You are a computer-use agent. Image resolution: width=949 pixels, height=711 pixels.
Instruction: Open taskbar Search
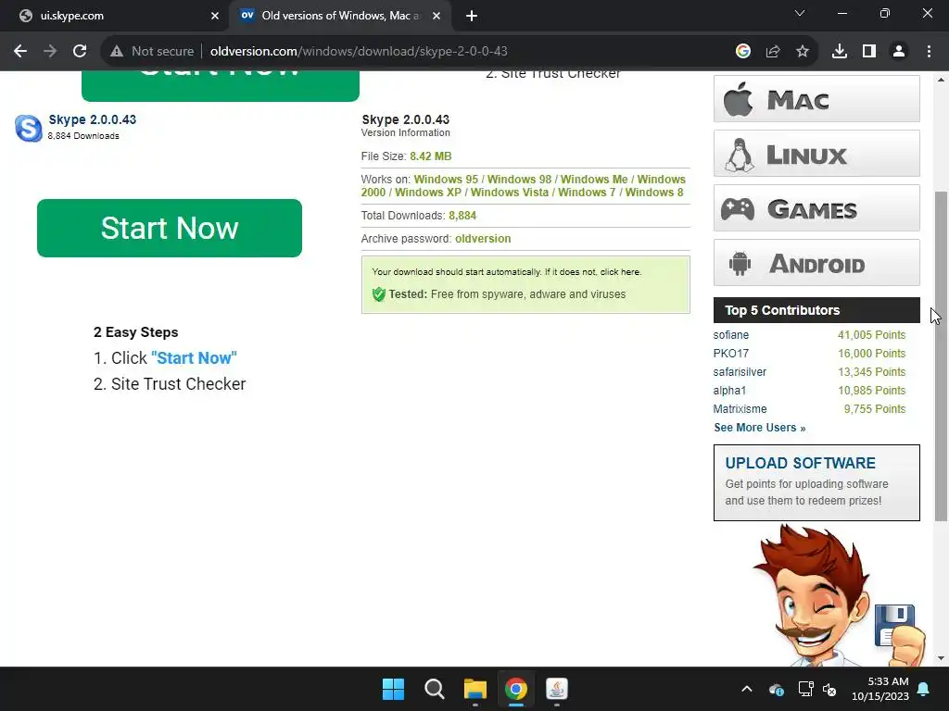pyautogui.click(x=434, y=689)
